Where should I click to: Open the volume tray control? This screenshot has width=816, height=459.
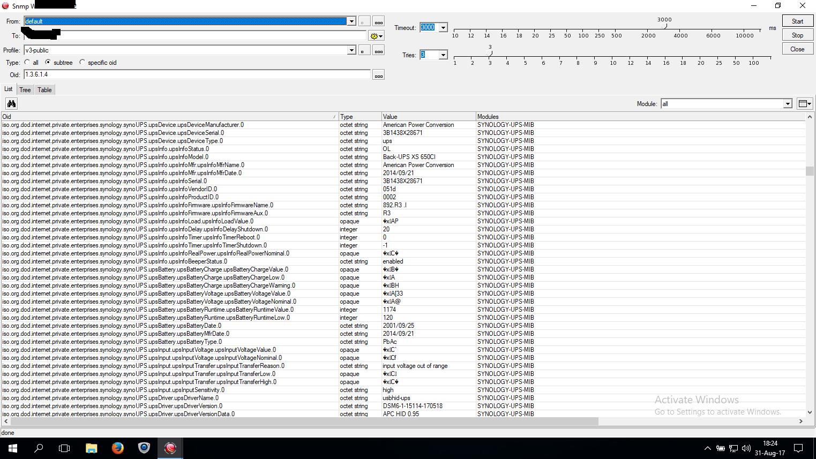point(746,448)
